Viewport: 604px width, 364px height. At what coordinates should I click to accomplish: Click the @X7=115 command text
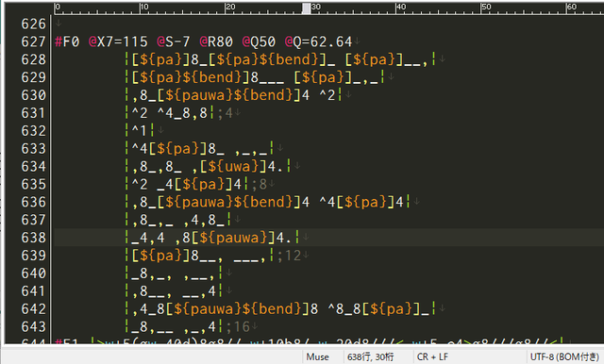(118, 41)
